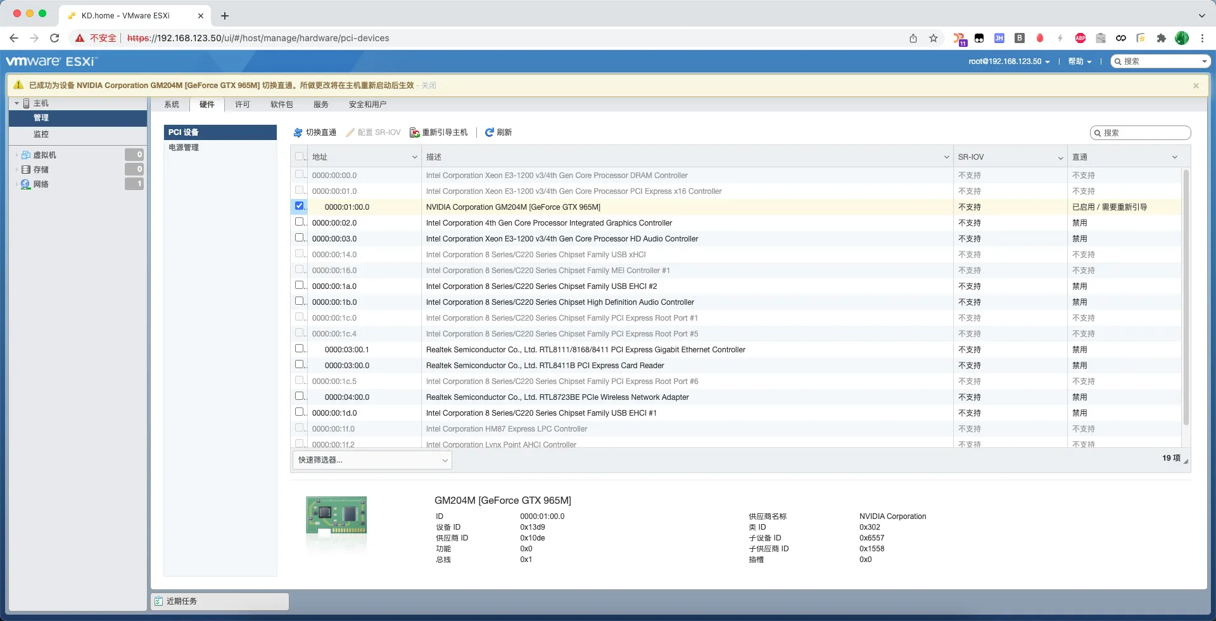Switch to the System (系统) tab
The height and width of the screenshot is (621, 1216).
coord(172,105)
